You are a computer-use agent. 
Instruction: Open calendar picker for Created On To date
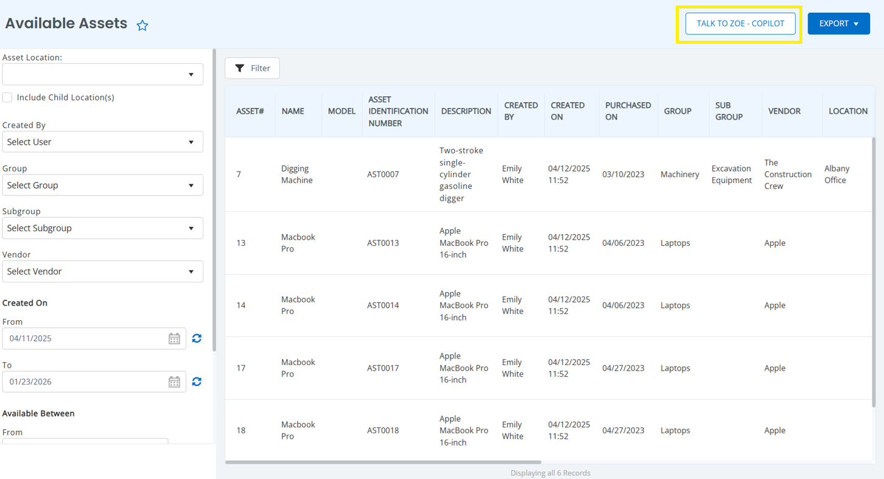tap(174, 382)
